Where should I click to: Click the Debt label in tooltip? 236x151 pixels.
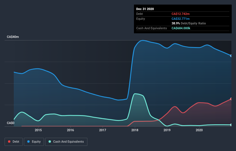pyautogui.click(x=139, y=14)
